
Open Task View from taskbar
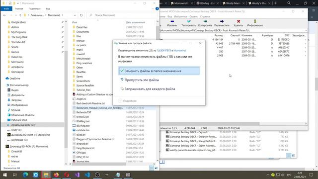tap(15, 175)
